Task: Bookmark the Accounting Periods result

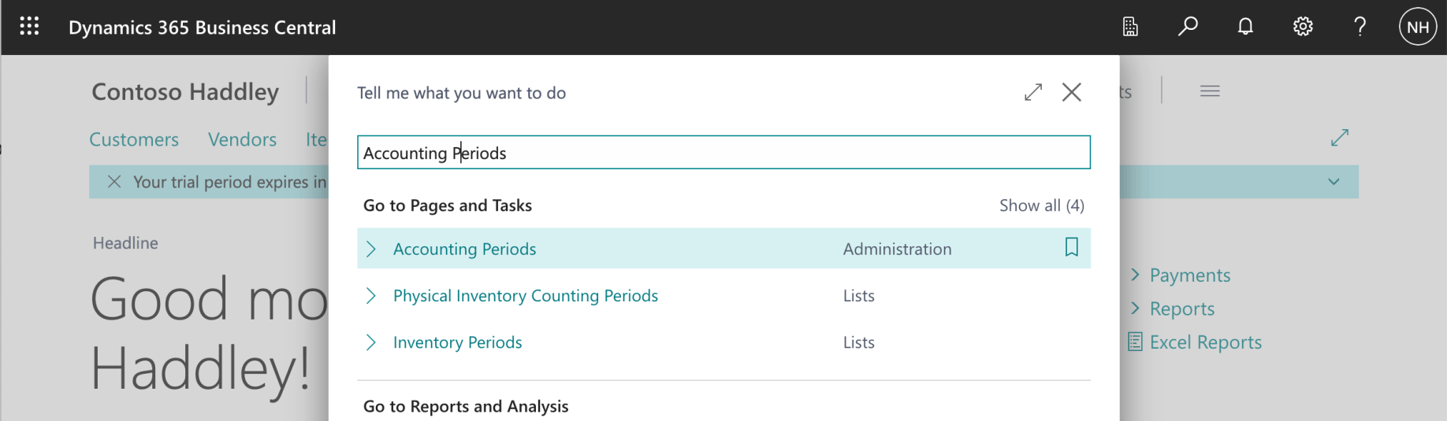Action: tap(1071, 248)
